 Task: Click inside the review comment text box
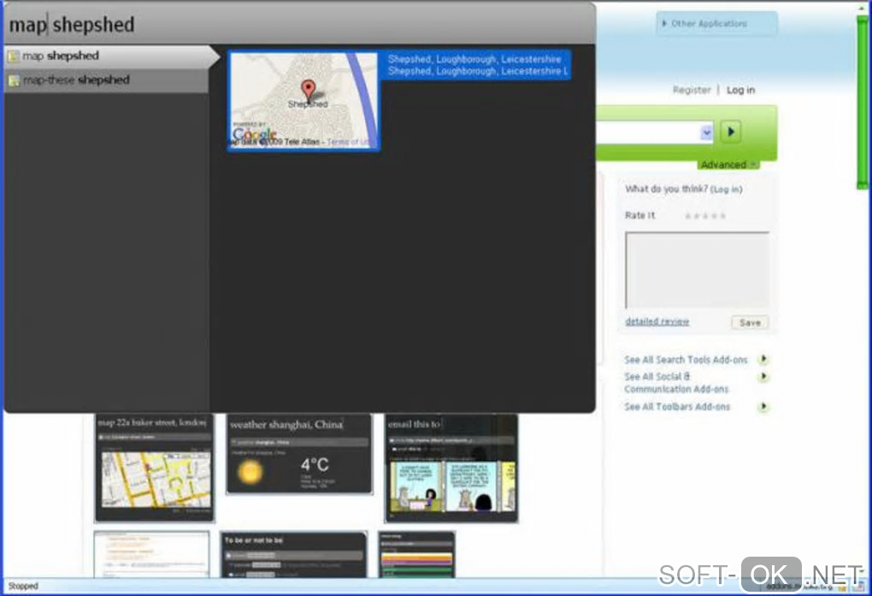click(x=698, y=270)
